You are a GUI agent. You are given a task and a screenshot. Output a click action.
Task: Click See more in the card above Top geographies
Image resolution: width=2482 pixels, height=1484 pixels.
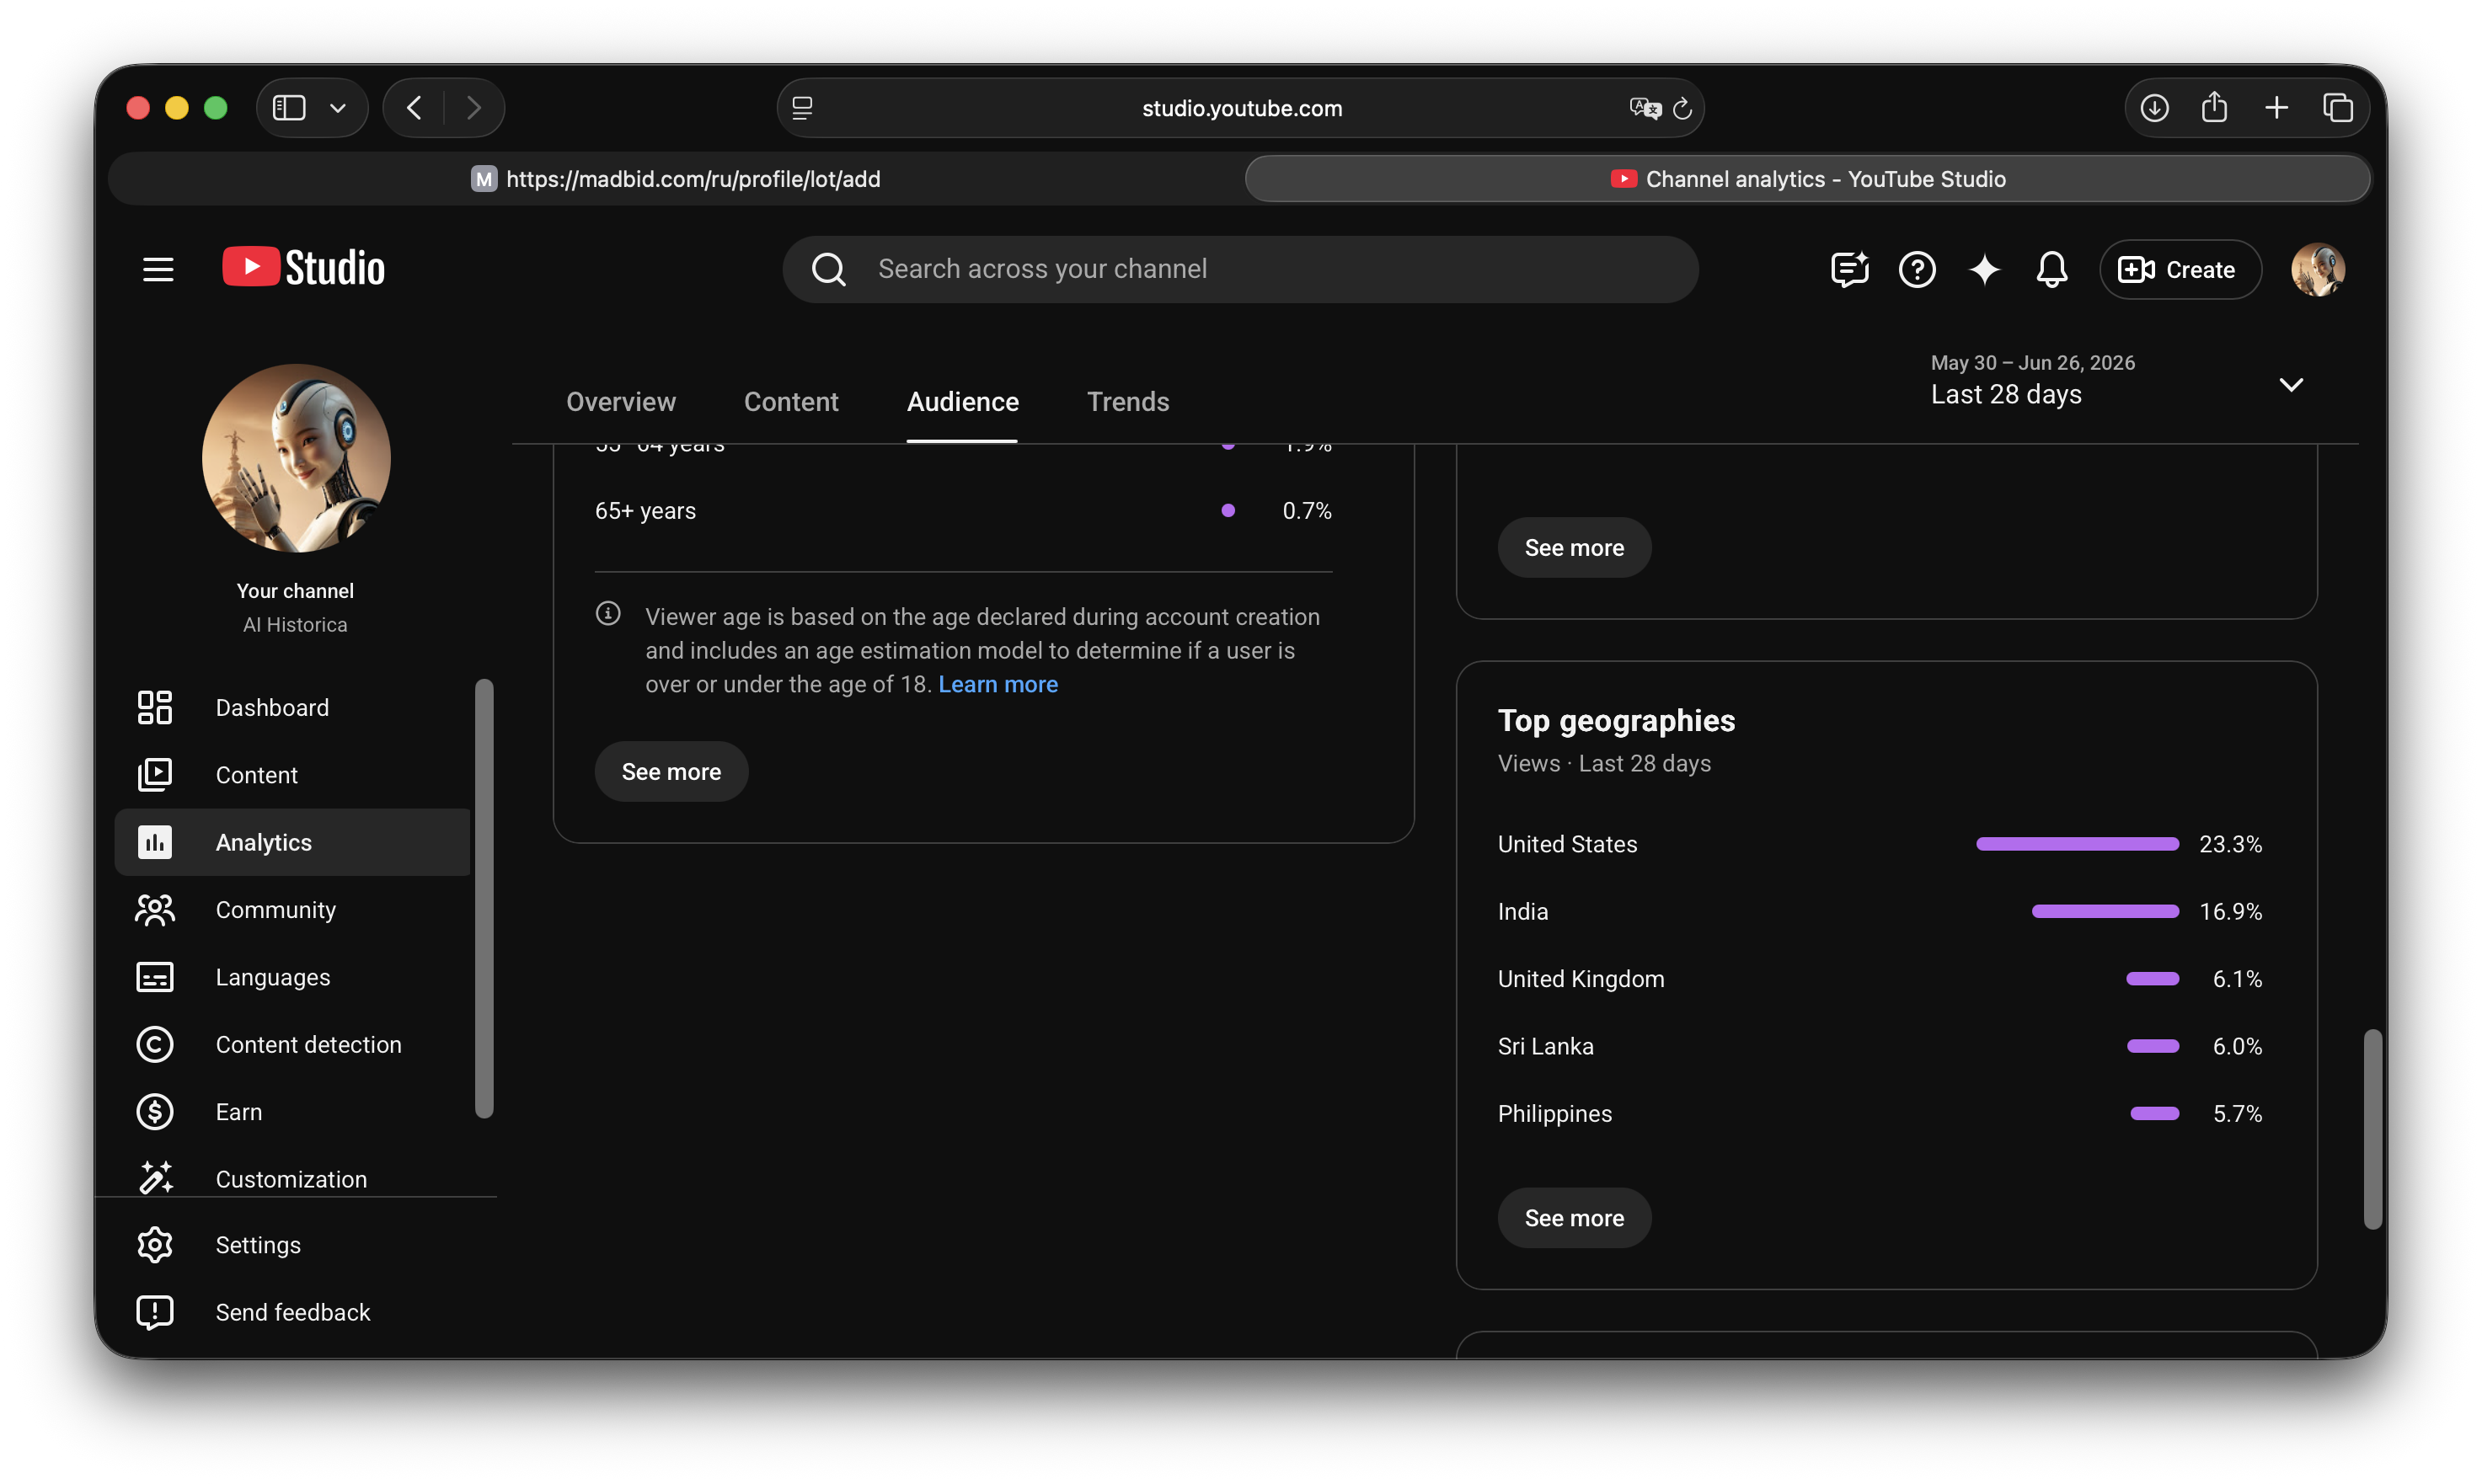1574,547
